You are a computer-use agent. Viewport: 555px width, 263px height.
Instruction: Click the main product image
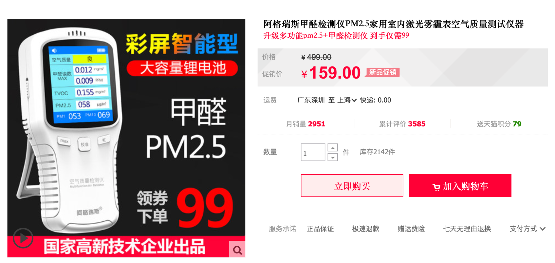point(126,138)
